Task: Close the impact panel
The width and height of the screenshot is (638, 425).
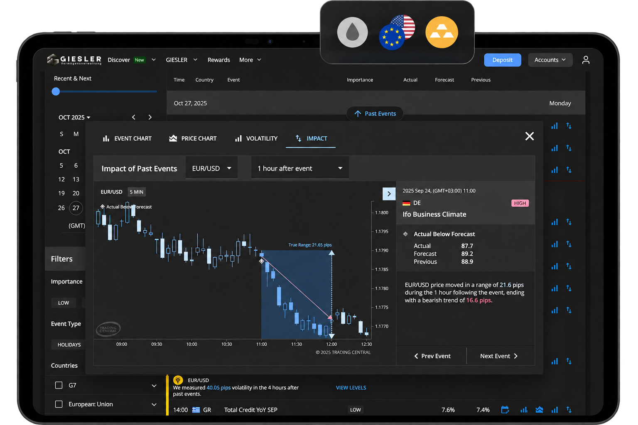Action: click(x=529, y=136)
